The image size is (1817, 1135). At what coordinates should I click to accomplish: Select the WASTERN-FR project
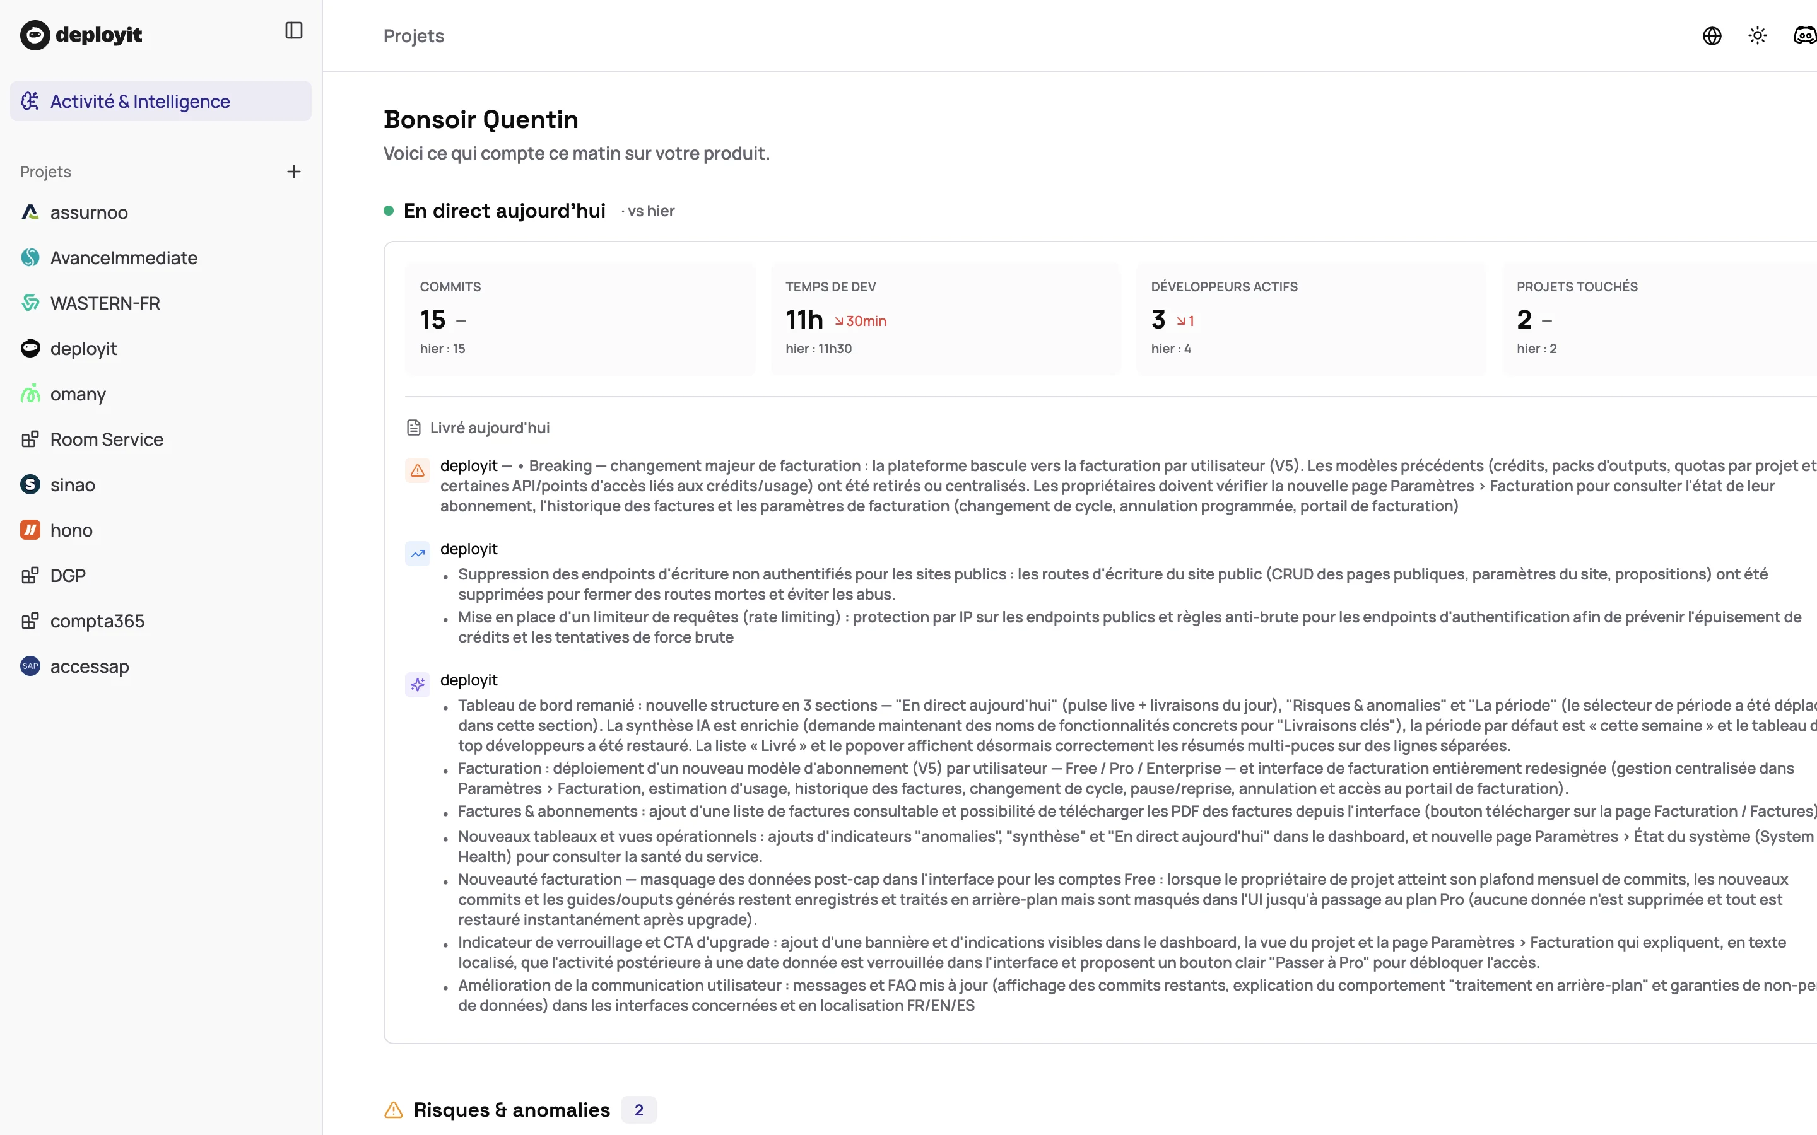104,303
